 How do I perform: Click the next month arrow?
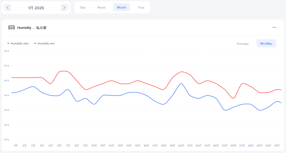[x=64, y=8]
